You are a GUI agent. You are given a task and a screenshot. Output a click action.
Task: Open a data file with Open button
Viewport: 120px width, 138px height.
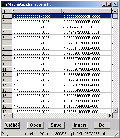(36, 125)
